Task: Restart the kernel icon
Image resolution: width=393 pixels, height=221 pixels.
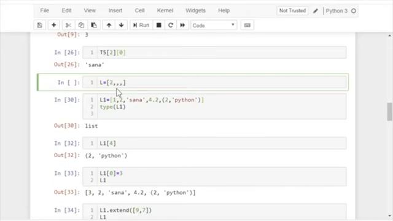Action: pyautogui.click(x=171, y=25)
